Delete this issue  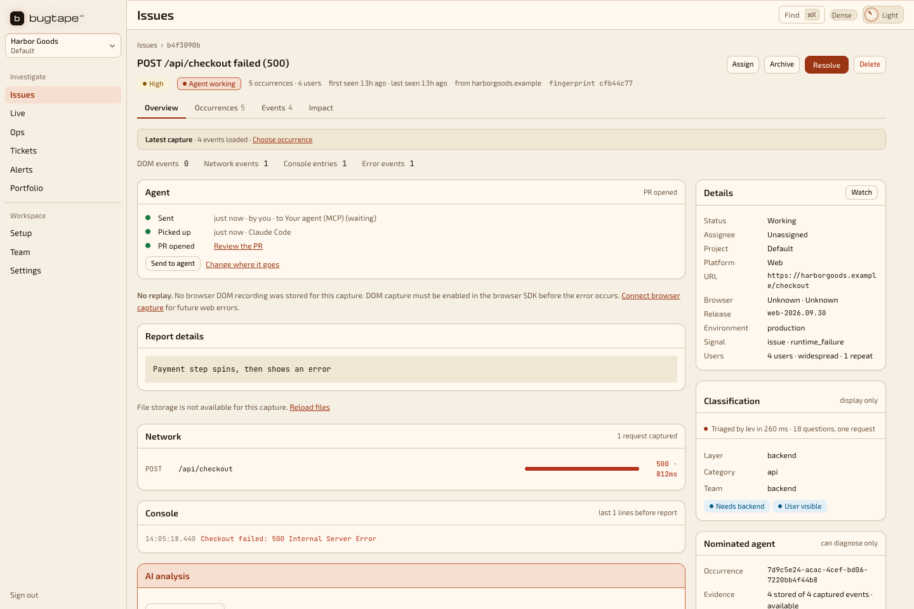(870, 65)
